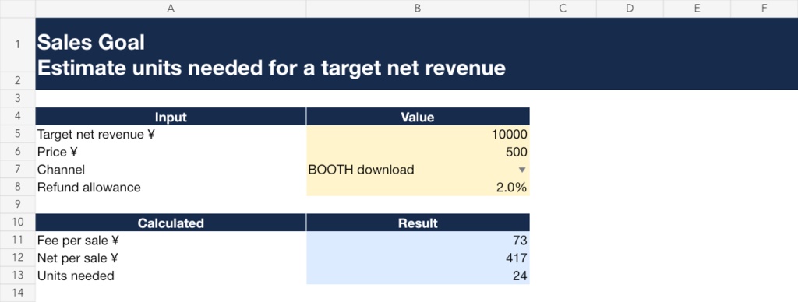Select the 'Refund allowance' label cell
798x302 pixels.
(x=171, y=187)
